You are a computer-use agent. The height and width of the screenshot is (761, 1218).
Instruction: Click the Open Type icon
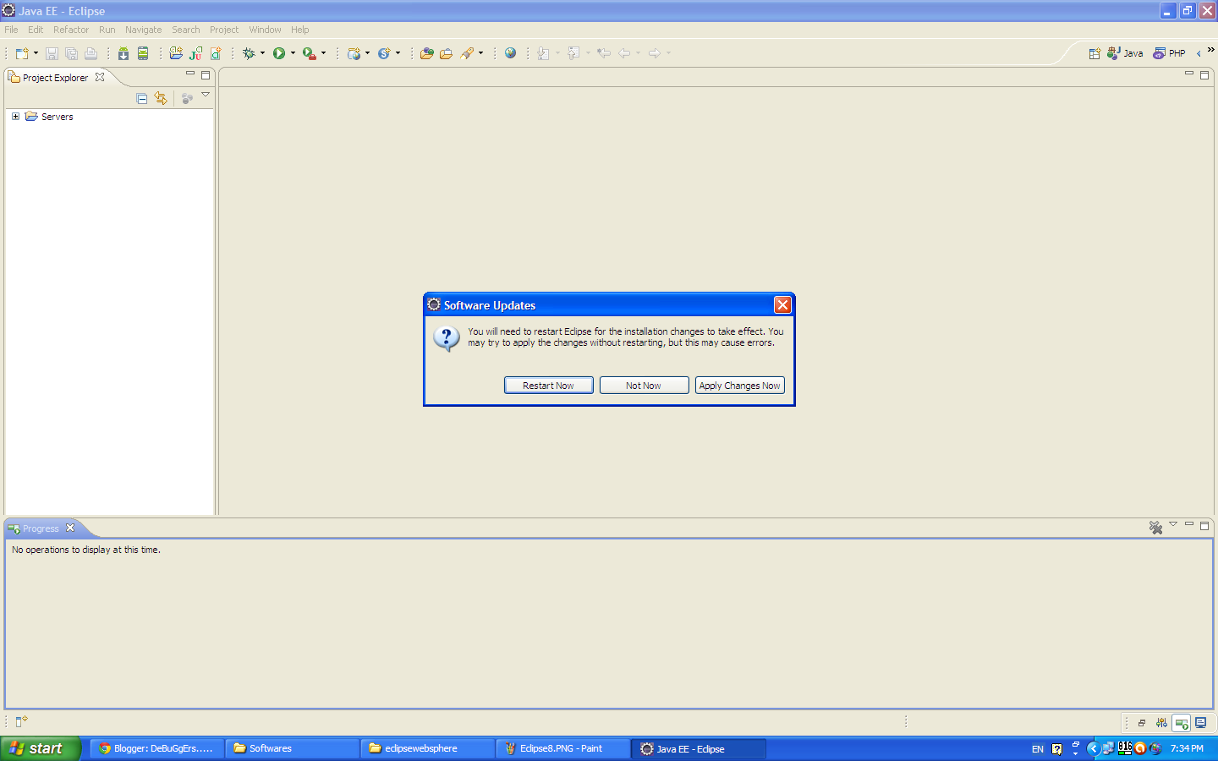[426, 53]
